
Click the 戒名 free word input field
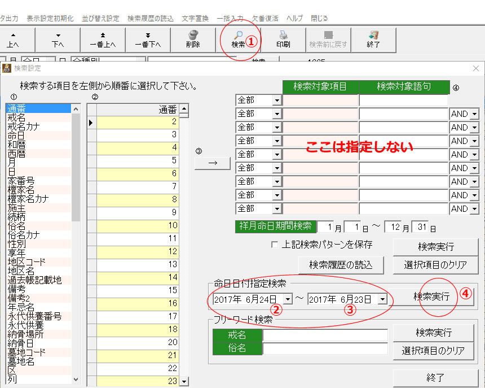click(325, 335)
